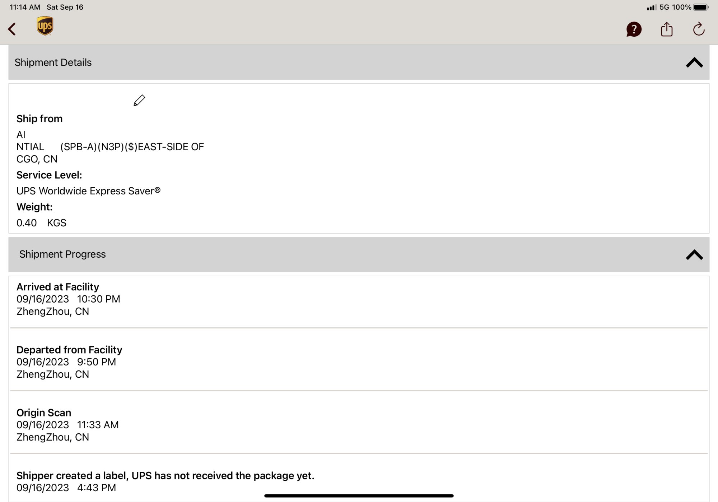The height and width of the screenshot is (502, 718).
Task: Open the help question mark icon
Action: tap(634, 29)
